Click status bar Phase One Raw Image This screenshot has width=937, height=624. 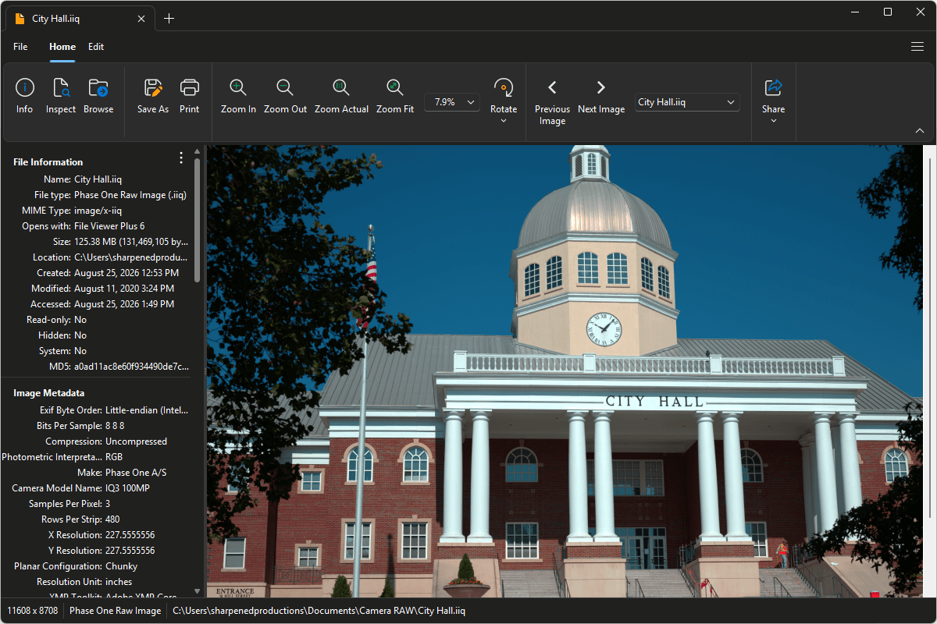coord(116,611)
